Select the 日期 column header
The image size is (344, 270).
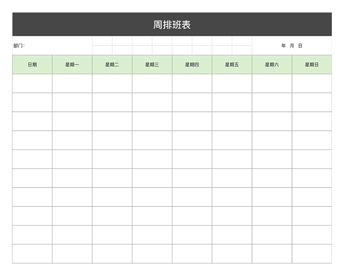point(32,64)
